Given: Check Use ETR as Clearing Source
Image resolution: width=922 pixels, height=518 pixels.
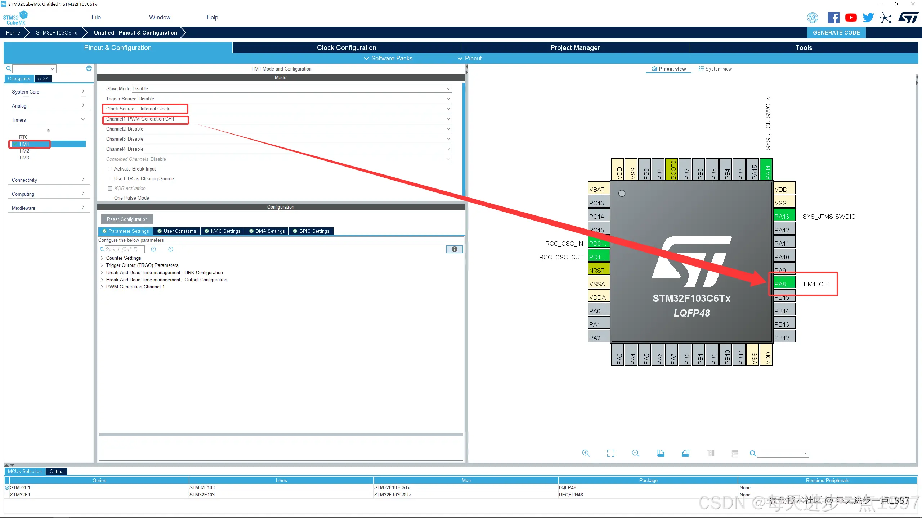Looking at the screenshot, I should click(111, 179).
